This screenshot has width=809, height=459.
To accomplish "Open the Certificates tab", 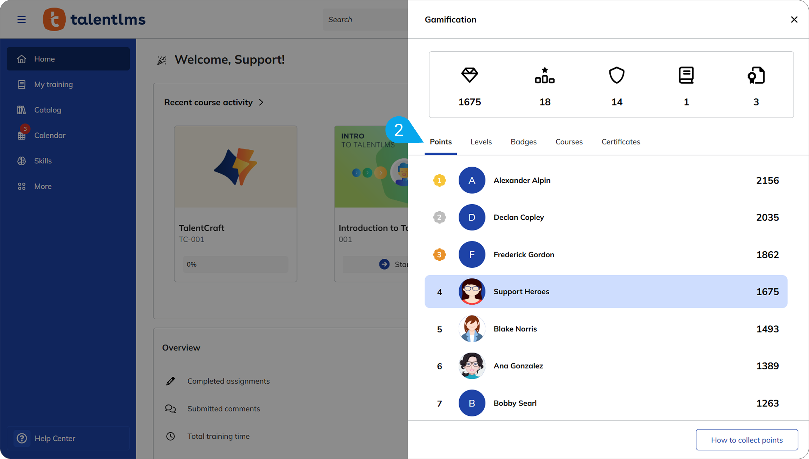I will (x=621, y=142).
